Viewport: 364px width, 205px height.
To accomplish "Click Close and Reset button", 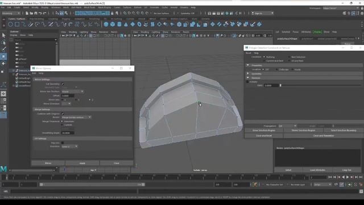I will pos(264,136).
